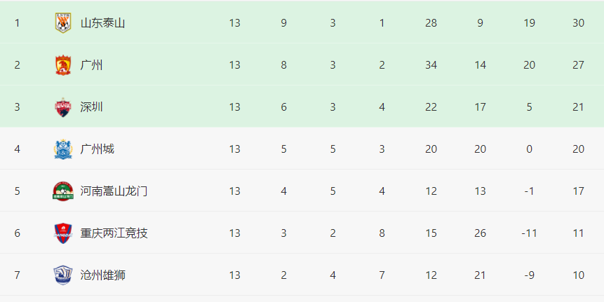Open the 深圳 team name link
The height and width of the screenshot is (302, 604).
pyautogui.click(x=91, y=107)
